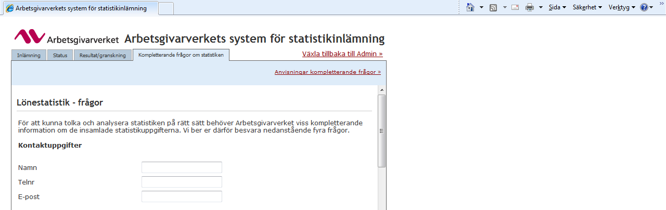Click the printer icon
This screenshot has height=210, width=666.
click(530, 7)
